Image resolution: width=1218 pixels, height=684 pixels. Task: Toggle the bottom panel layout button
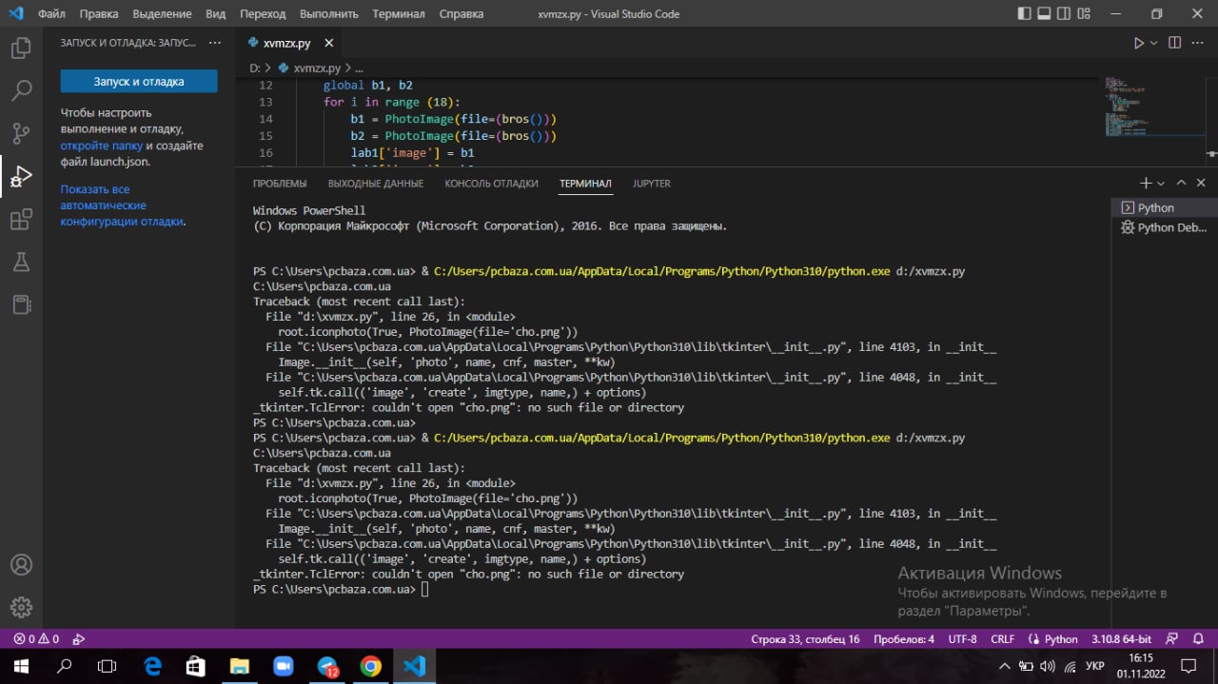pyautogui.click(x=1044, y=14)
